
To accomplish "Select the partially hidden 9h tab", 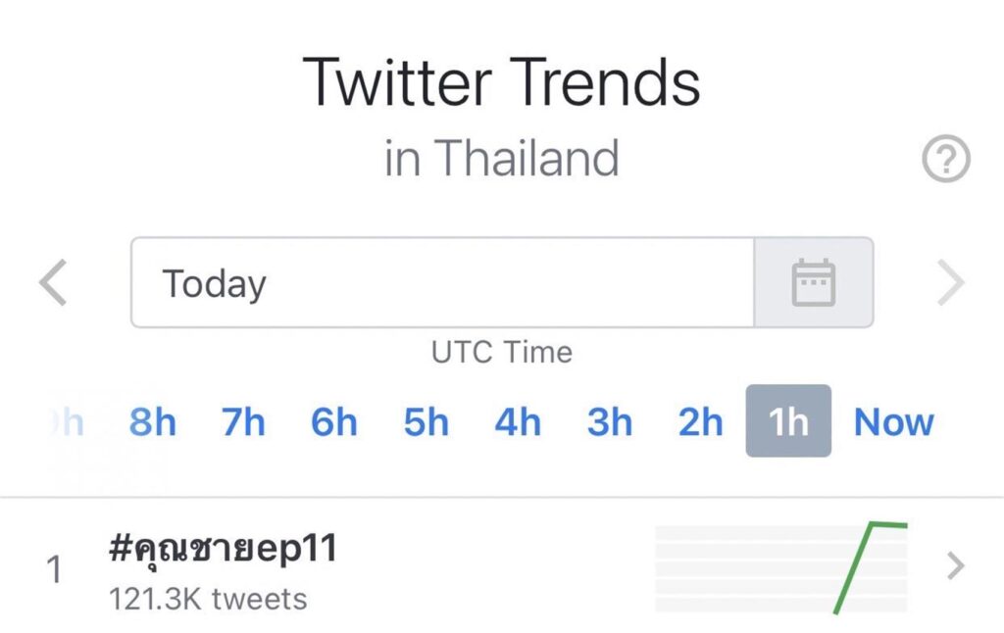I will [69, 422].
